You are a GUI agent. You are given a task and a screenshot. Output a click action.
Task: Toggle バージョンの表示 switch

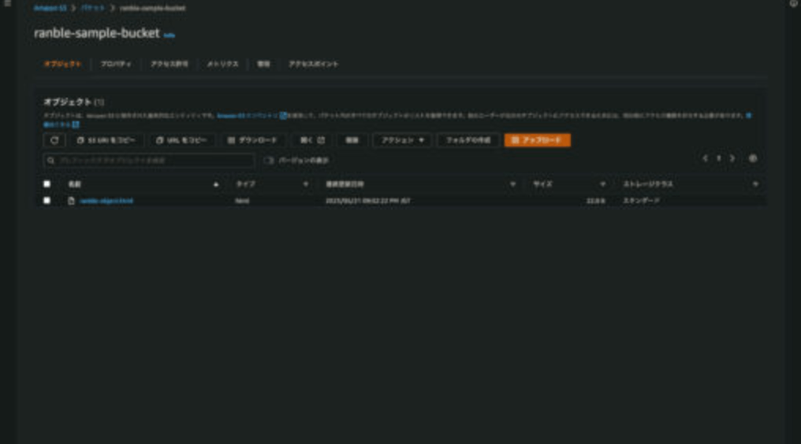[269, 161]
